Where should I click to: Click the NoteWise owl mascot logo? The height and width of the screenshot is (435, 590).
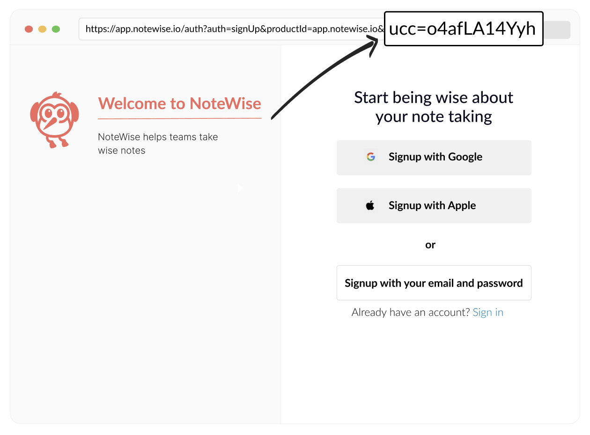click(54, 120)
